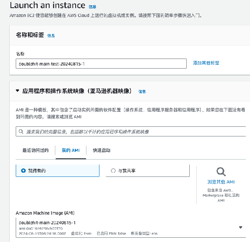Click the search icon in the AMI search box

[21, 132]
